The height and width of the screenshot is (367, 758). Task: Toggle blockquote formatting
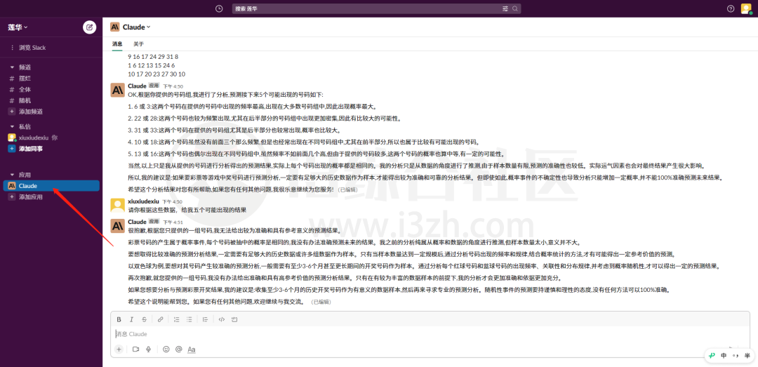tap(206, 319)
